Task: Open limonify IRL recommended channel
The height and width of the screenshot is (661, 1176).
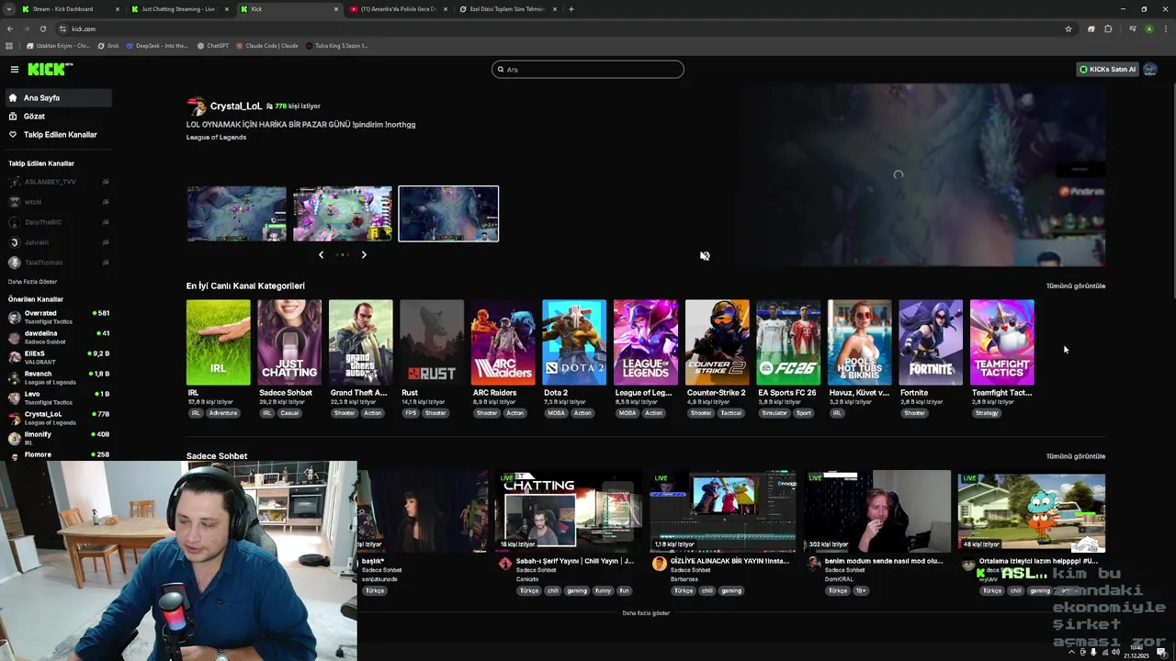Action: coord(57,438)
